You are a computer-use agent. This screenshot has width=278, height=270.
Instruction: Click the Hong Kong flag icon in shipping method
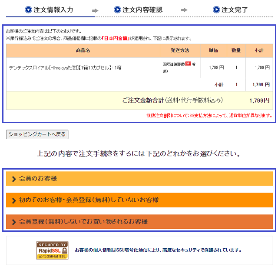tap(188, 63)
